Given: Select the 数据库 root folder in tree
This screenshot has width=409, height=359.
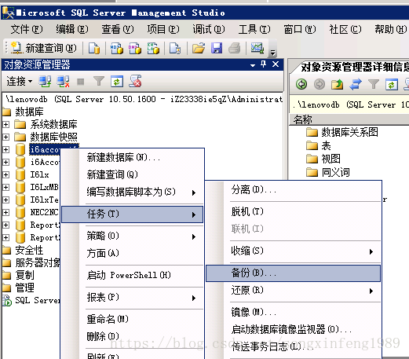Looking at the screenshot, I should [x=29, y=112].
